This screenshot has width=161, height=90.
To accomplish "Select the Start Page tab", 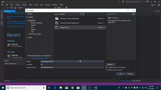I will pyautogui.click(x=7, y=11).
